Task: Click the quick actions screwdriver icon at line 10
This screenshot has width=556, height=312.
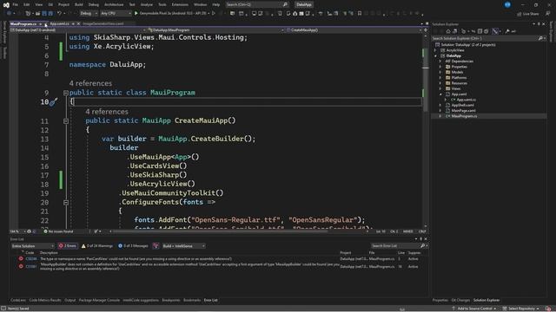Action: point(53,102)
